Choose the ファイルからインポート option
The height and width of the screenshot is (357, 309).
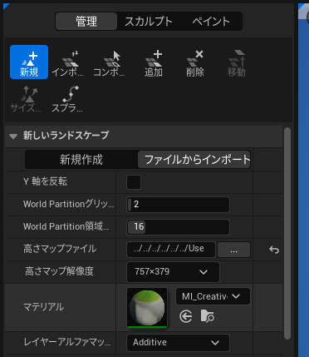(x=194, y=160)
